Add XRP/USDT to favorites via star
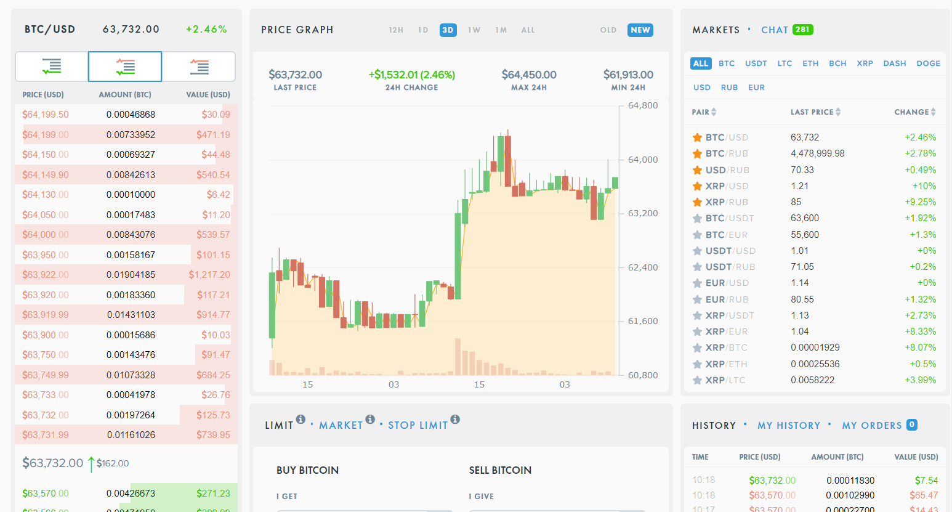 pos(697,315)
